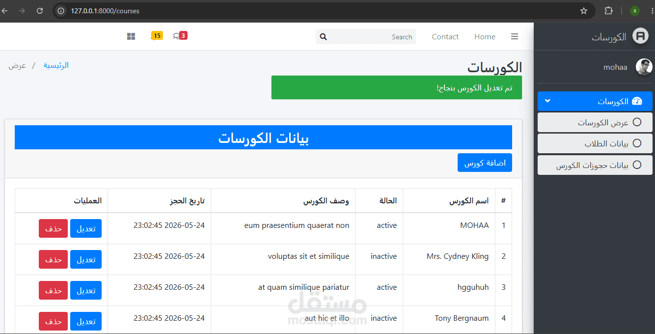Click the بيانات الكورسات blue banner heading
This screenshot has height=334, width=655.
pyautogui.click(x=263, y=138)
